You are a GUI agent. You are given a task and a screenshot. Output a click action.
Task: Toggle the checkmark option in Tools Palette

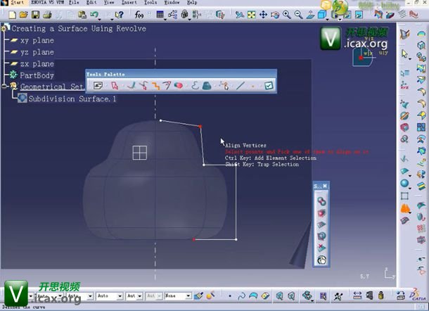tap(268, 86)
